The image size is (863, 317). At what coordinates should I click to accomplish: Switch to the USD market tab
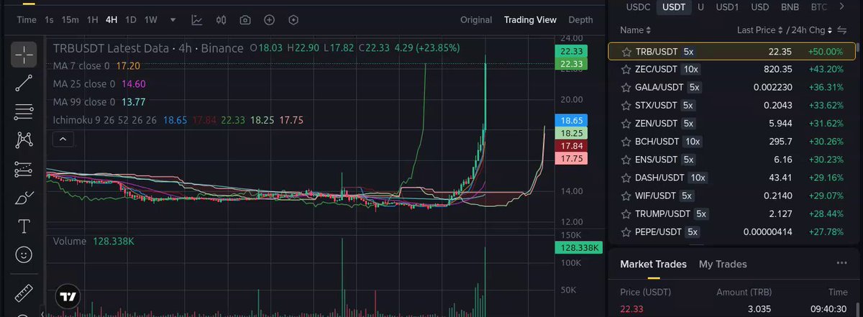point(760,7)
